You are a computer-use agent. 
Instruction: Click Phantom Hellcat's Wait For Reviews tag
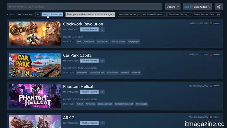pyautogui.click(x=89, y=92)
